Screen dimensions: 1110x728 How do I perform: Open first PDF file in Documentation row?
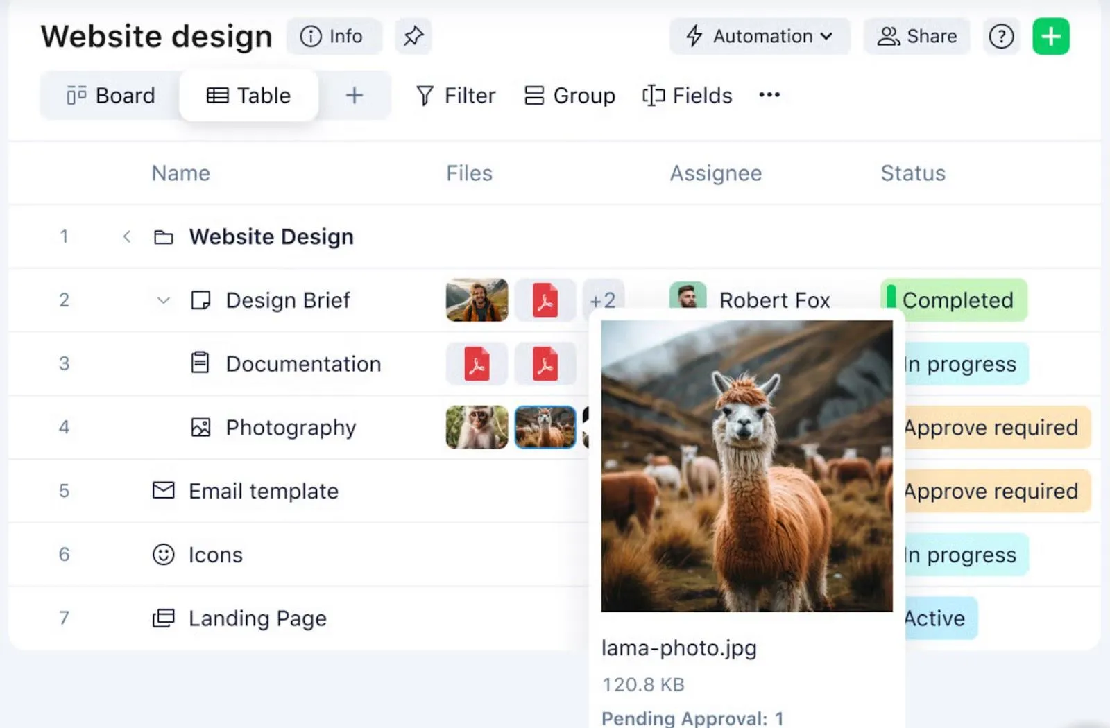point(477,364)
